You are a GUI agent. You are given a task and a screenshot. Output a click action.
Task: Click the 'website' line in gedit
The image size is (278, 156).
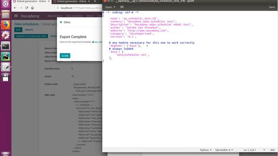click(139, 31)
